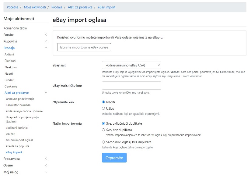Image resolution: width=251 pixels, height=182 pixels.
Task: Open Poruke sidebar menu item
Action: point(9,35)
